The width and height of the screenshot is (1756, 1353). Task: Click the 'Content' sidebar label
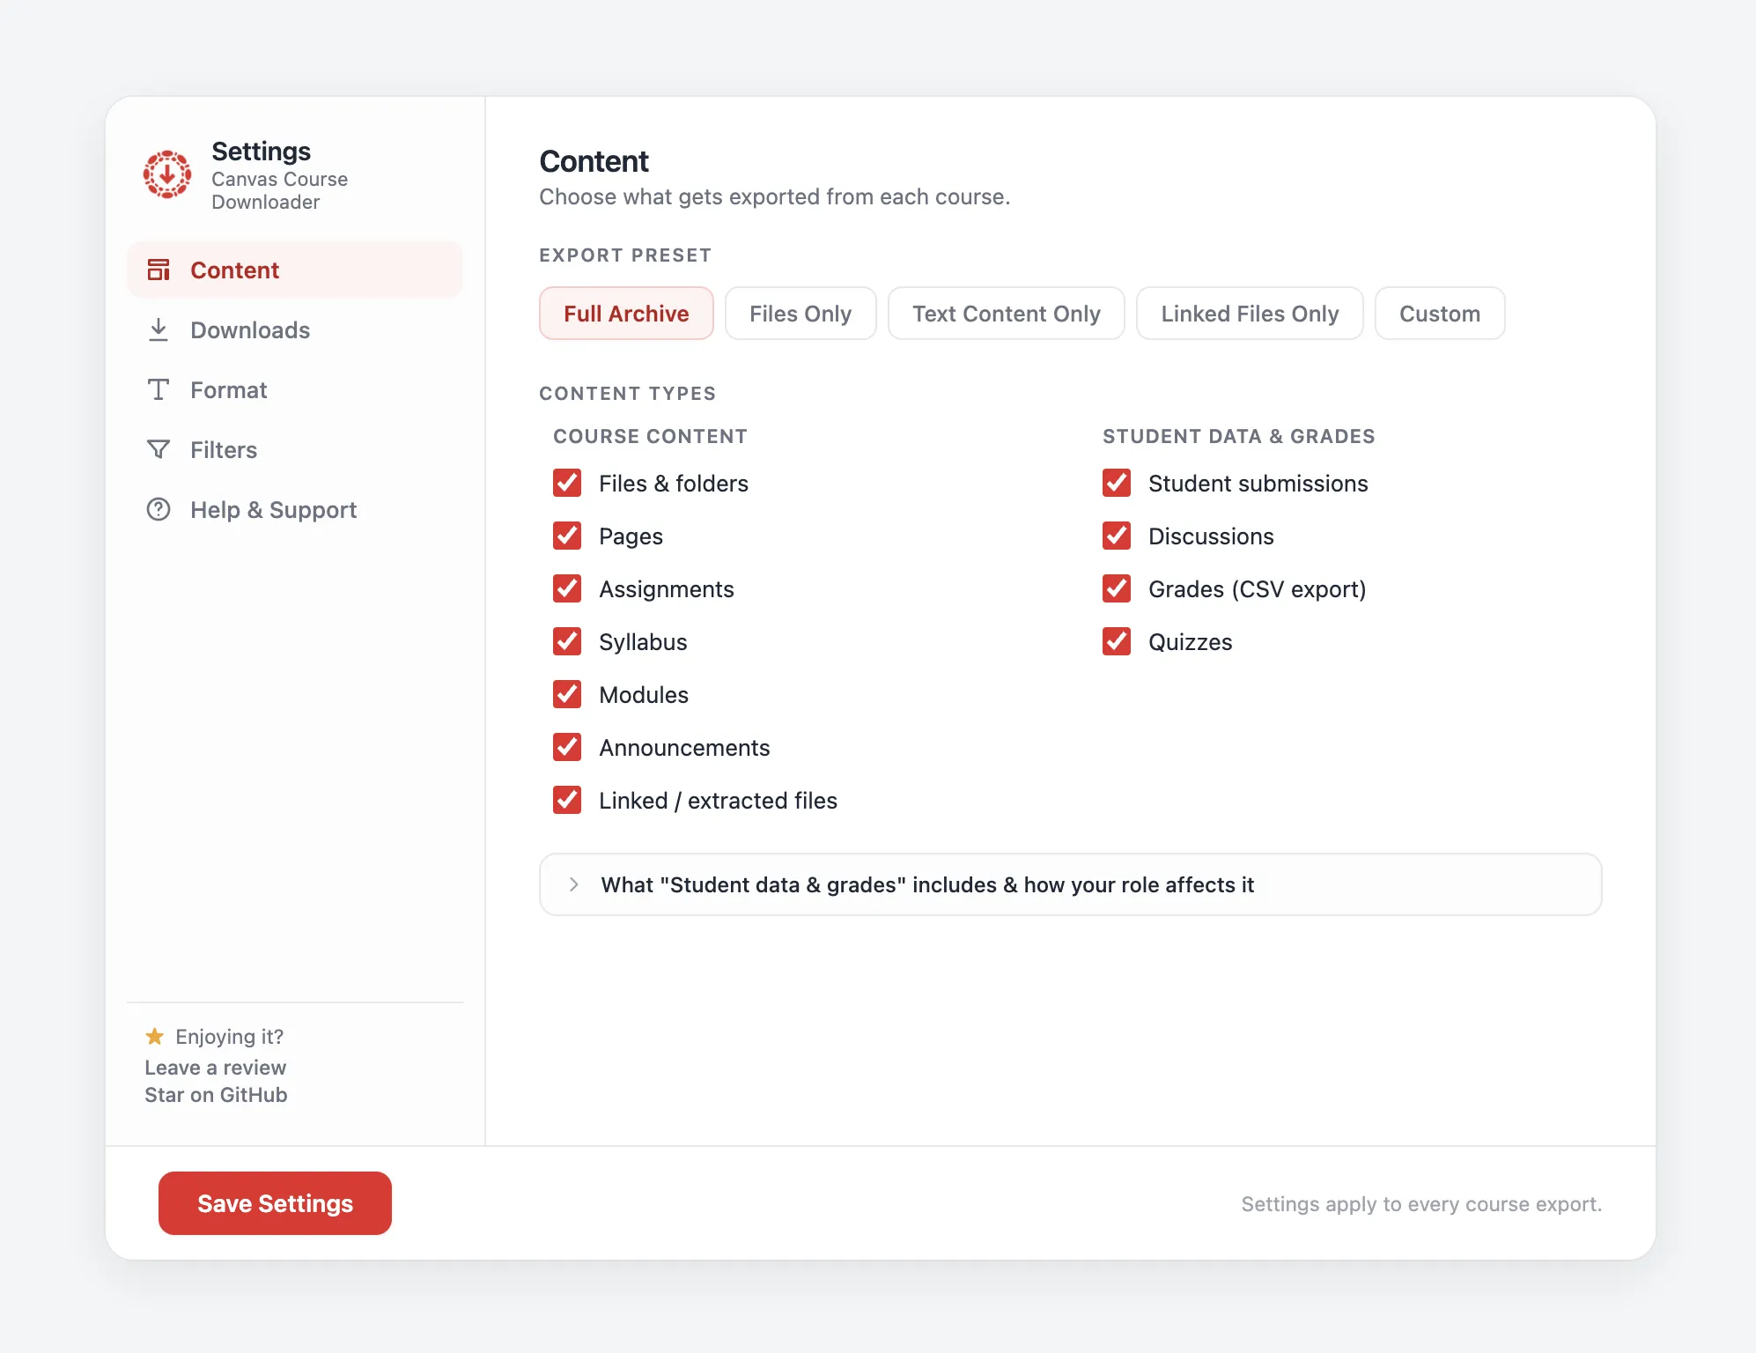click(x=234, y=270)
